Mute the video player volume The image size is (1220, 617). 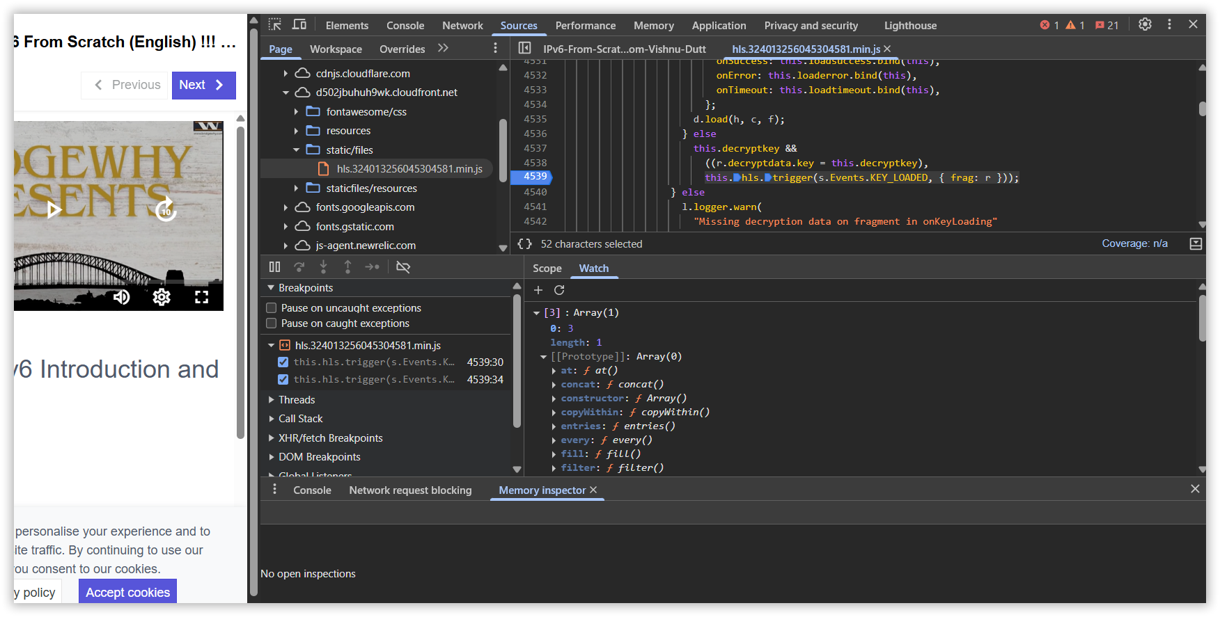tap(122, 298)
